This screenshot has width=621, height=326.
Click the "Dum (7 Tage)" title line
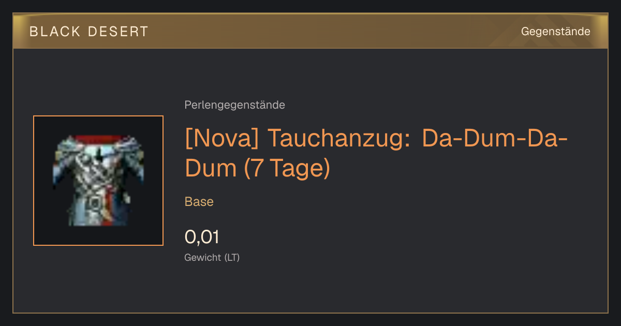click(257, 169)
